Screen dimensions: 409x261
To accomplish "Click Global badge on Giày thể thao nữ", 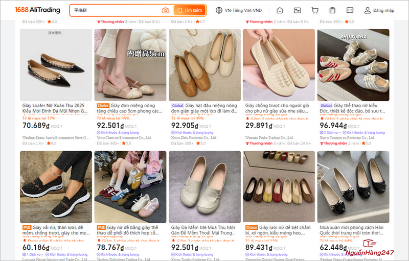I will click(326, 106).
